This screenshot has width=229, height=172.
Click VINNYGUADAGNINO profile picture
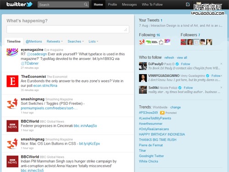click(x=143, y=78)
